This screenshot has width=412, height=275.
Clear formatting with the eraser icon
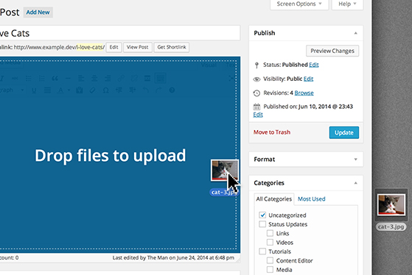tap(92, 90)
